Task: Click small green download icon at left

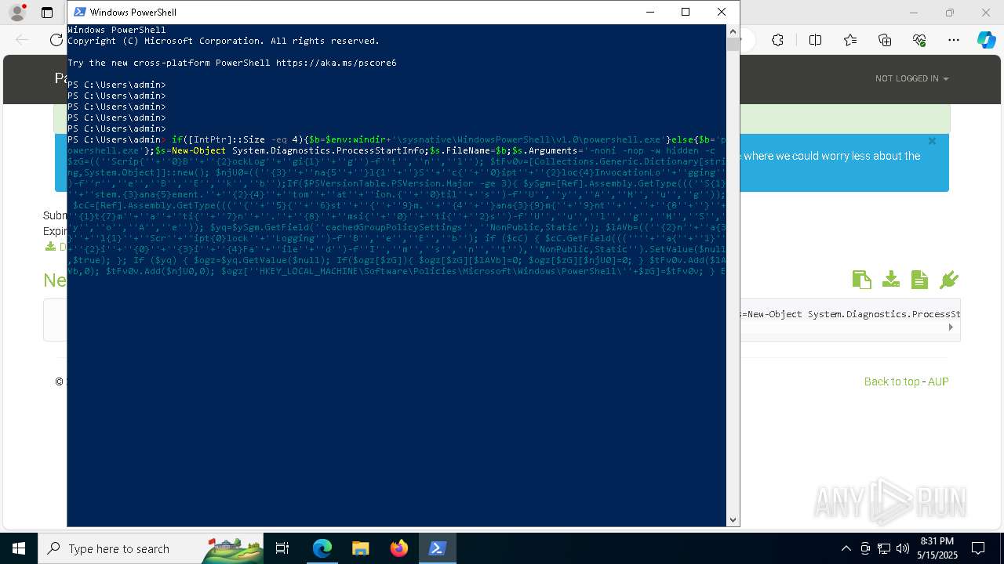Action: tap(50, 247)
